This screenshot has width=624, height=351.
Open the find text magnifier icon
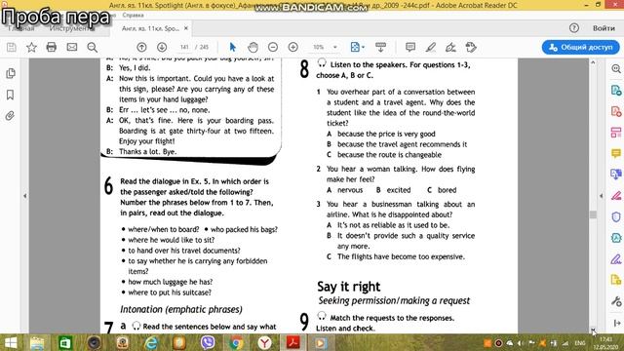tap(93, 48)
